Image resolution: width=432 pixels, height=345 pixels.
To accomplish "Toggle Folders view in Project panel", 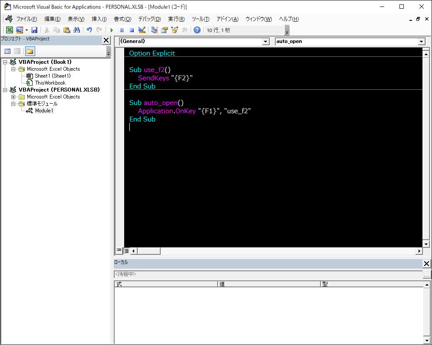I will 30,51.
